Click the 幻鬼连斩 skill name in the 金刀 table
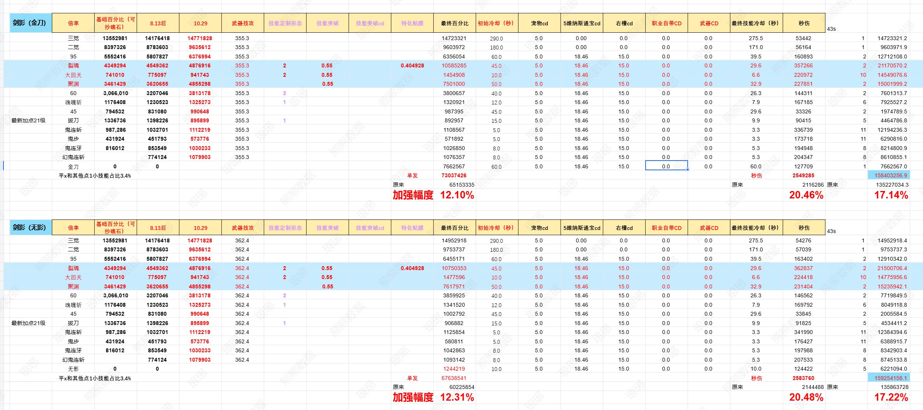923x410 pixels. [x=73, y=157]
